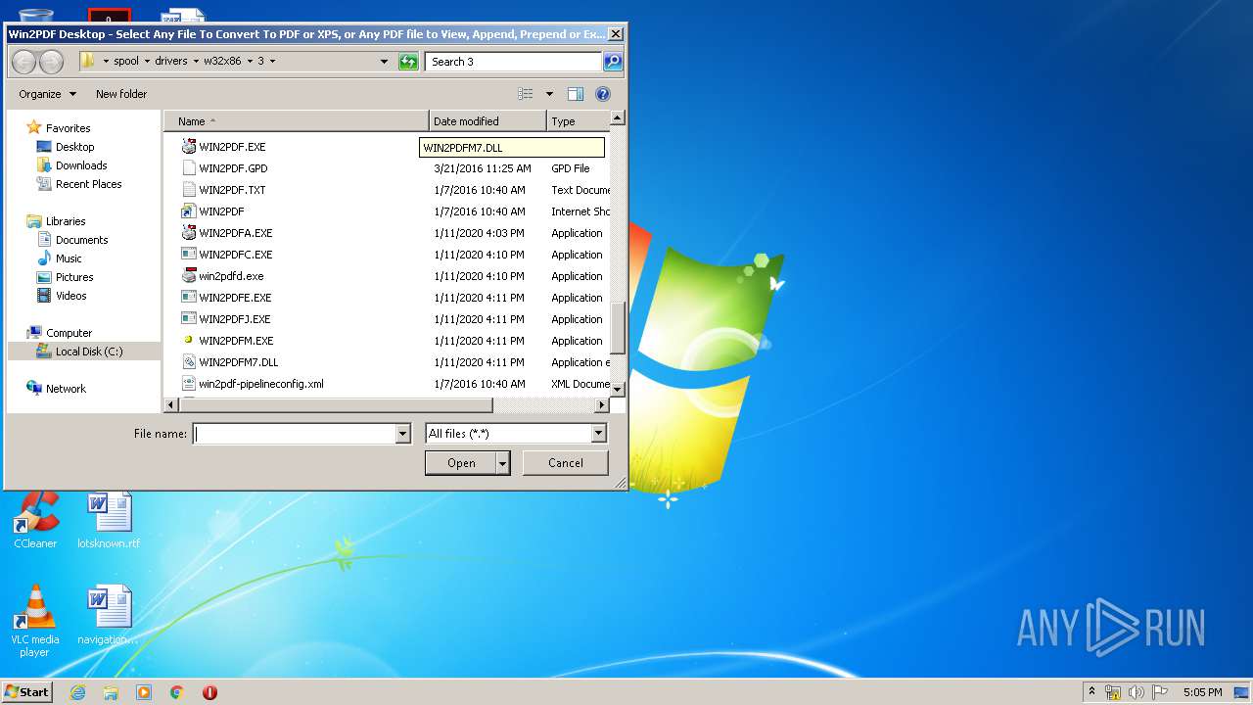Select WIN2PDF.EXE file icon

point(189,147)
